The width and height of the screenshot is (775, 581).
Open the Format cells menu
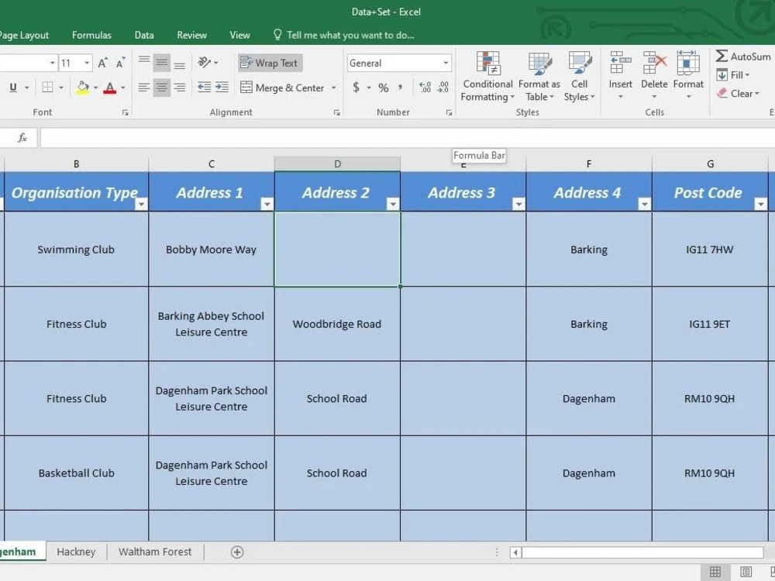688,77
